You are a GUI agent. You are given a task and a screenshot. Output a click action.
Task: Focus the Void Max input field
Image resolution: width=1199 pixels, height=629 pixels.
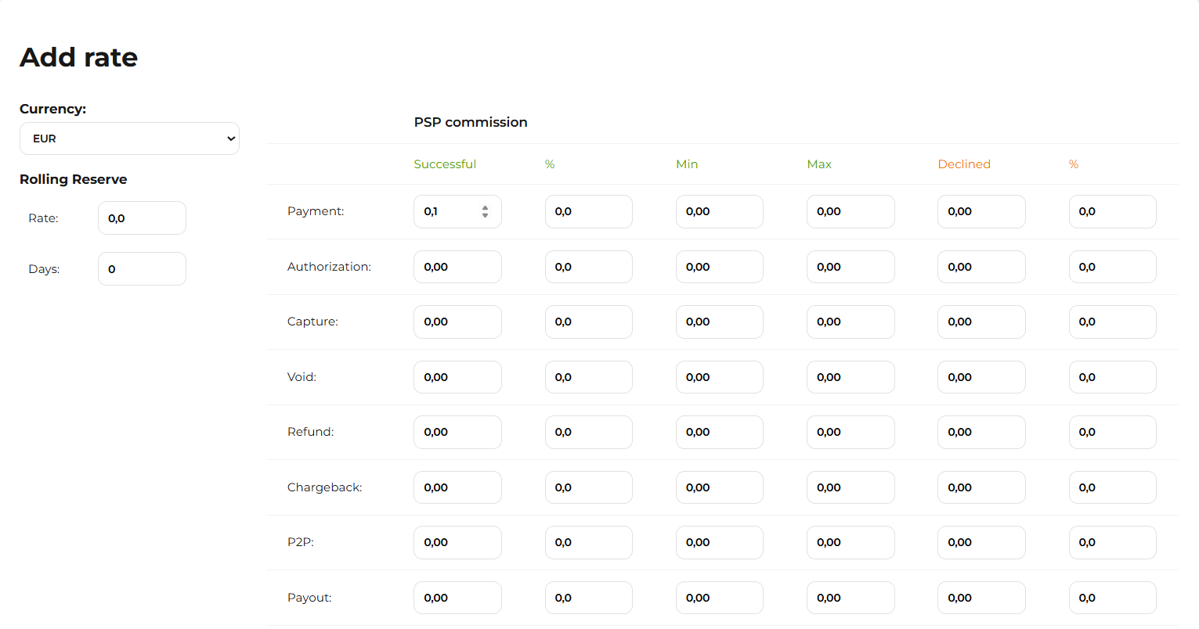point(850,377)
